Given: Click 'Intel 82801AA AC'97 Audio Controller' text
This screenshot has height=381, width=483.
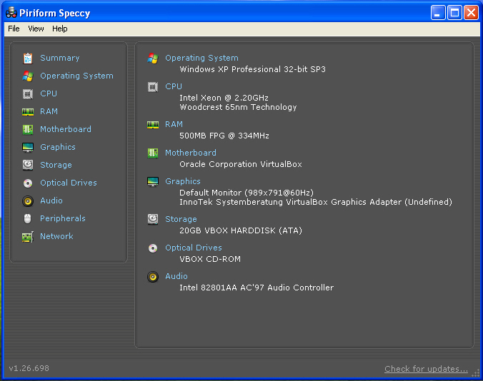Looking at the screenshot, I should tap(257, 288).
